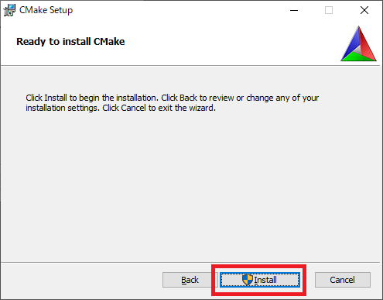Click the greyed-out maximize box

329,10
